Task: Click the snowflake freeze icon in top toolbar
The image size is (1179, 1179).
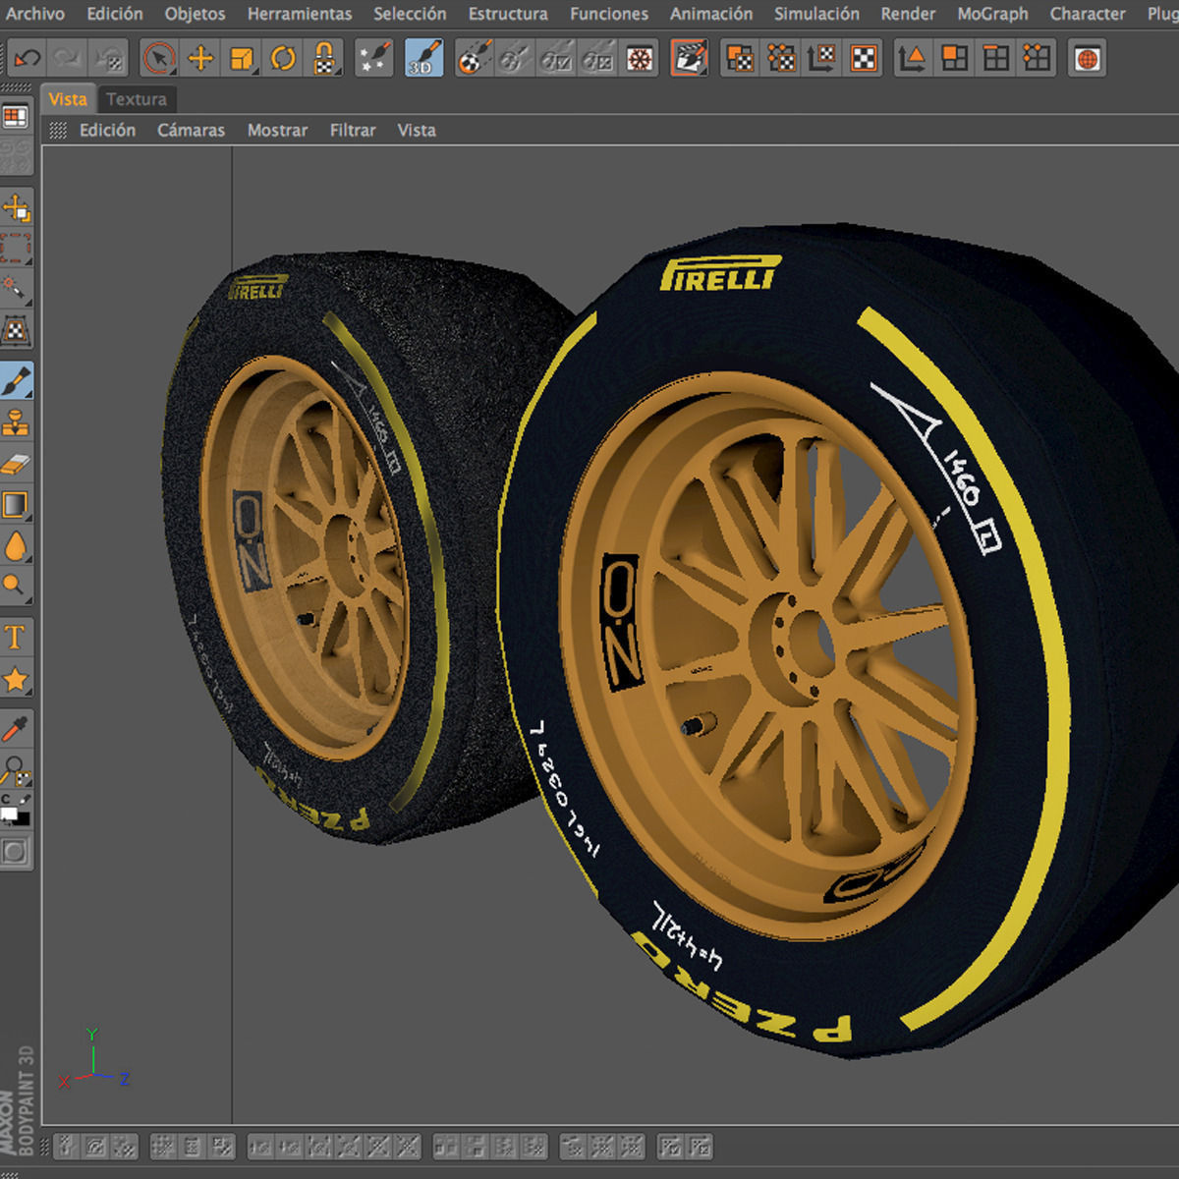Action: [x=640, y=59]
